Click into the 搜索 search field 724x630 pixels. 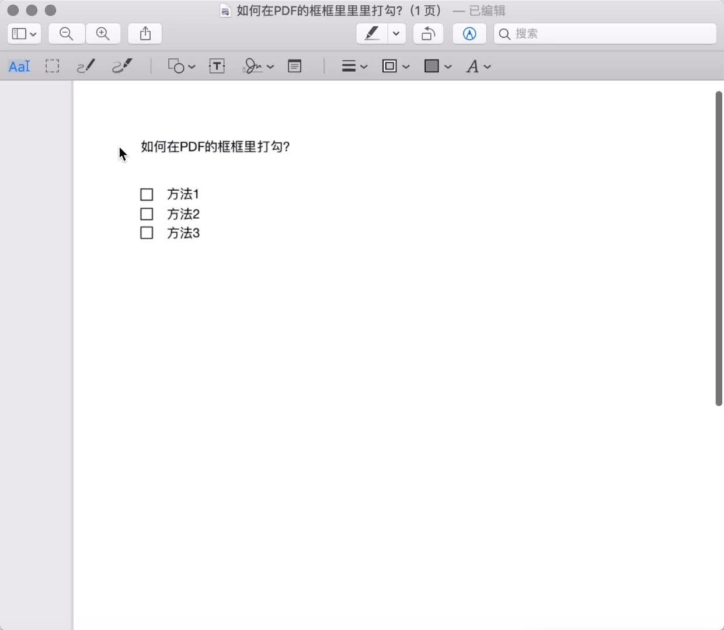pos(605,34)
